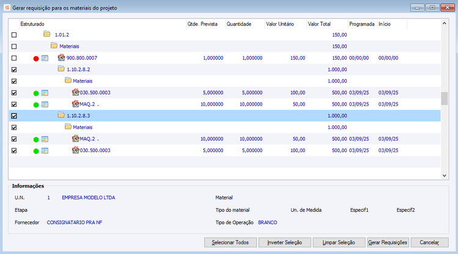
Task: Check the box for 1.01.2
Action: click(14, 35)
